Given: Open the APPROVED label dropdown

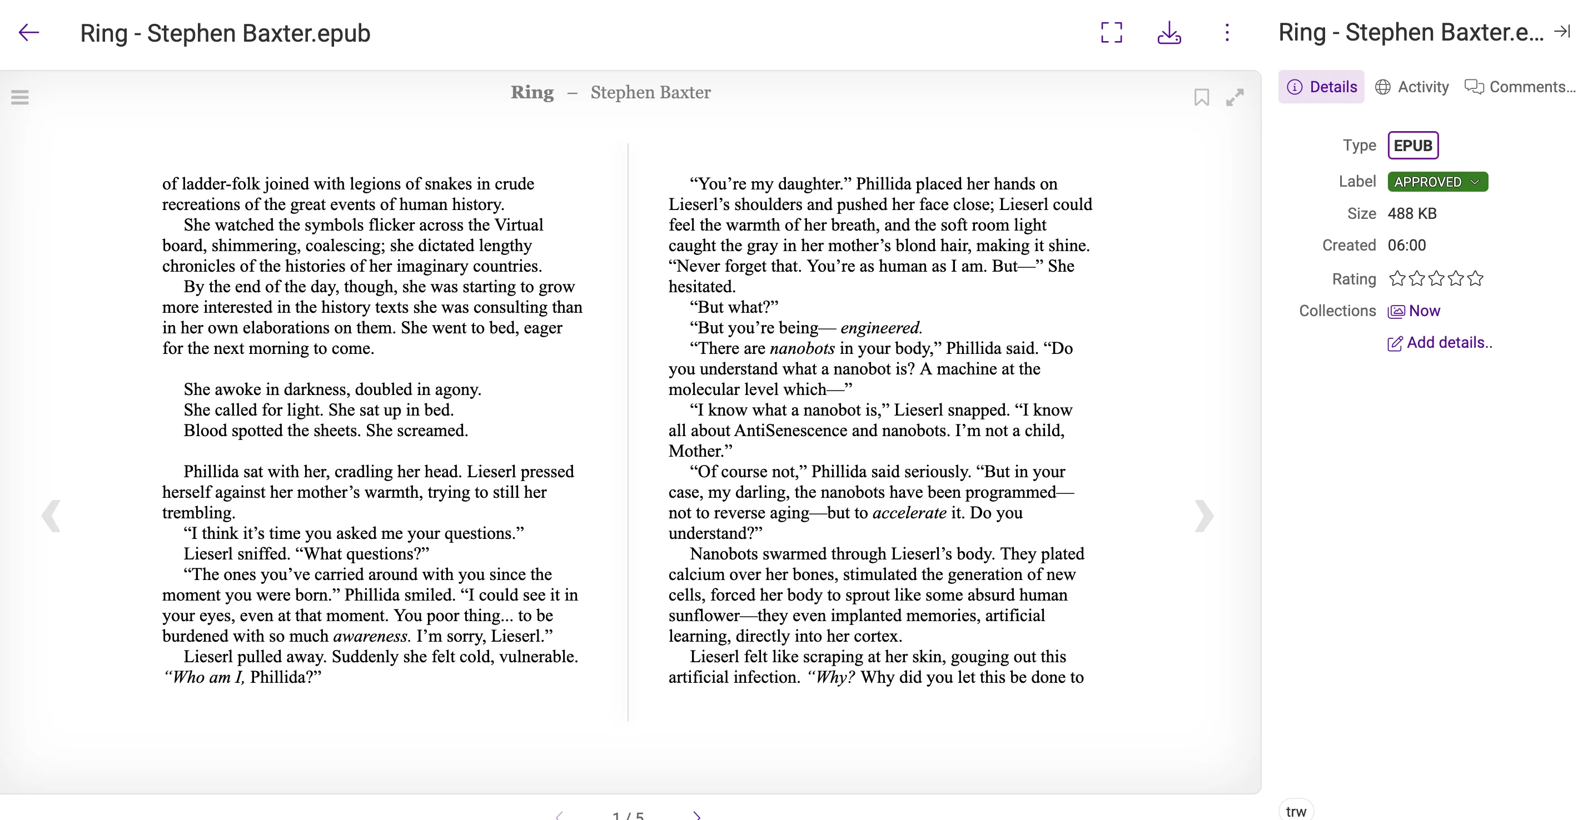Looking at the screenshot, I should [x=1437, y=182].
